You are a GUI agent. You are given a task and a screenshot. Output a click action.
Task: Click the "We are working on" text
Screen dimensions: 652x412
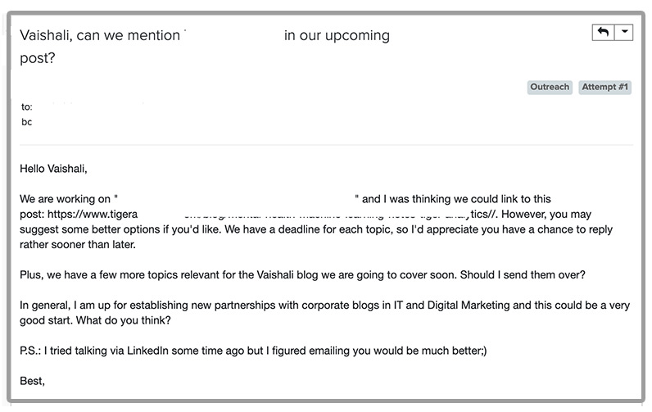click(66, 199)
